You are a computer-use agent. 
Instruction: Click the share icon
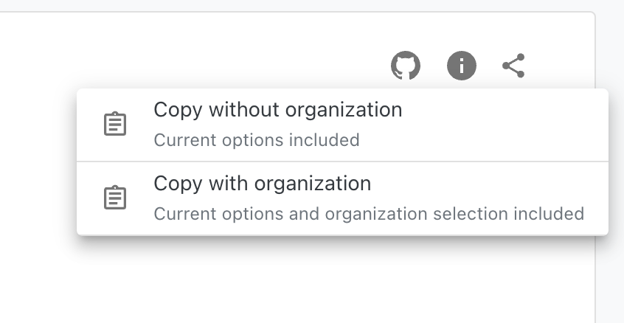click(x=513, y=66)
